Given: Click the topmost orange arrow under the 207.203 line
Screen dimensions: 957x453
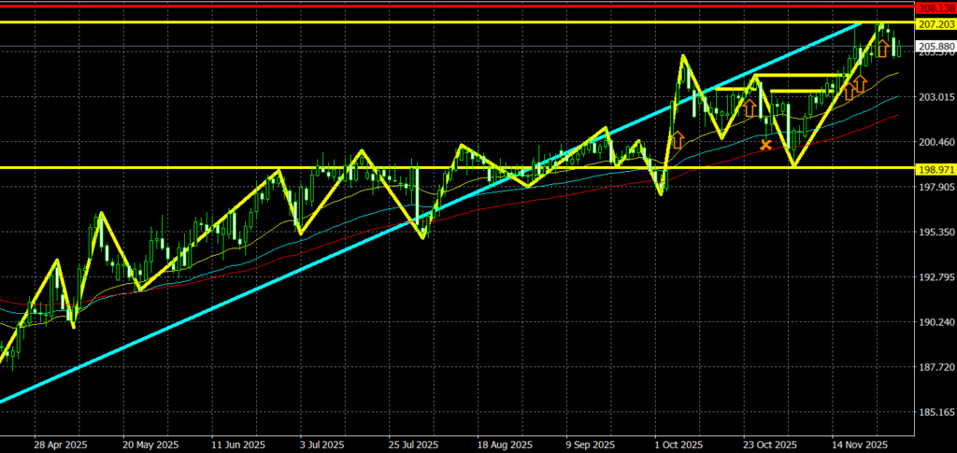Looking at the screenshot, I should click(x=881, y=48).
